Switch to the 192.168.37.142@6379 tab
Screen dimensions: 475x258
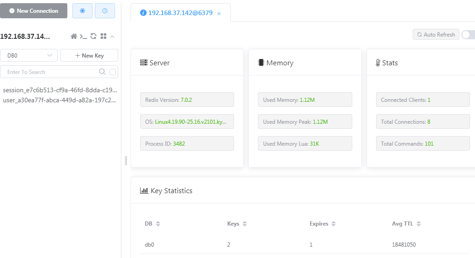pyautogui.click(x=180, y=13)
